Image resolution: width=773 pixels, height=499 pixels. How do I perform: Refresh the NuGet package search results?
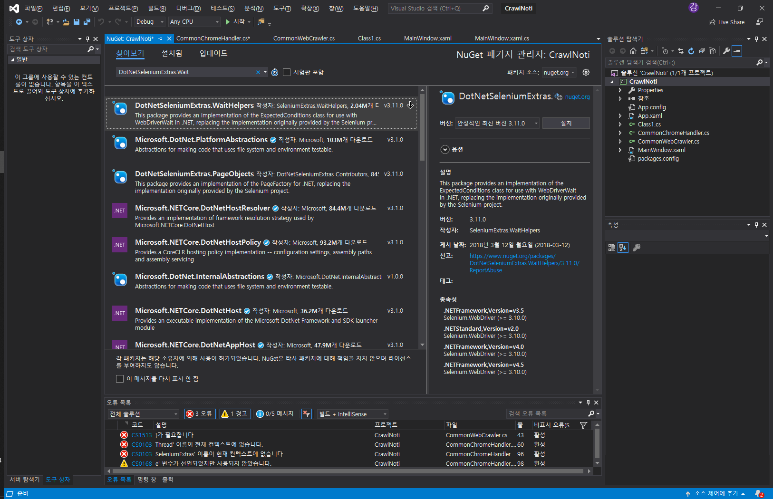coord(275,72)
